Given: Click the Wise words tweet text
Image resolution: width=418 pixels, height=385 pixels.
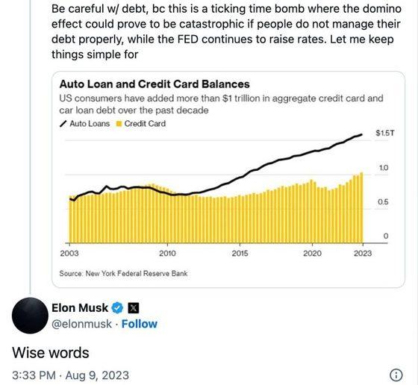Looking at the screenshot, I should tap(51, 353).
